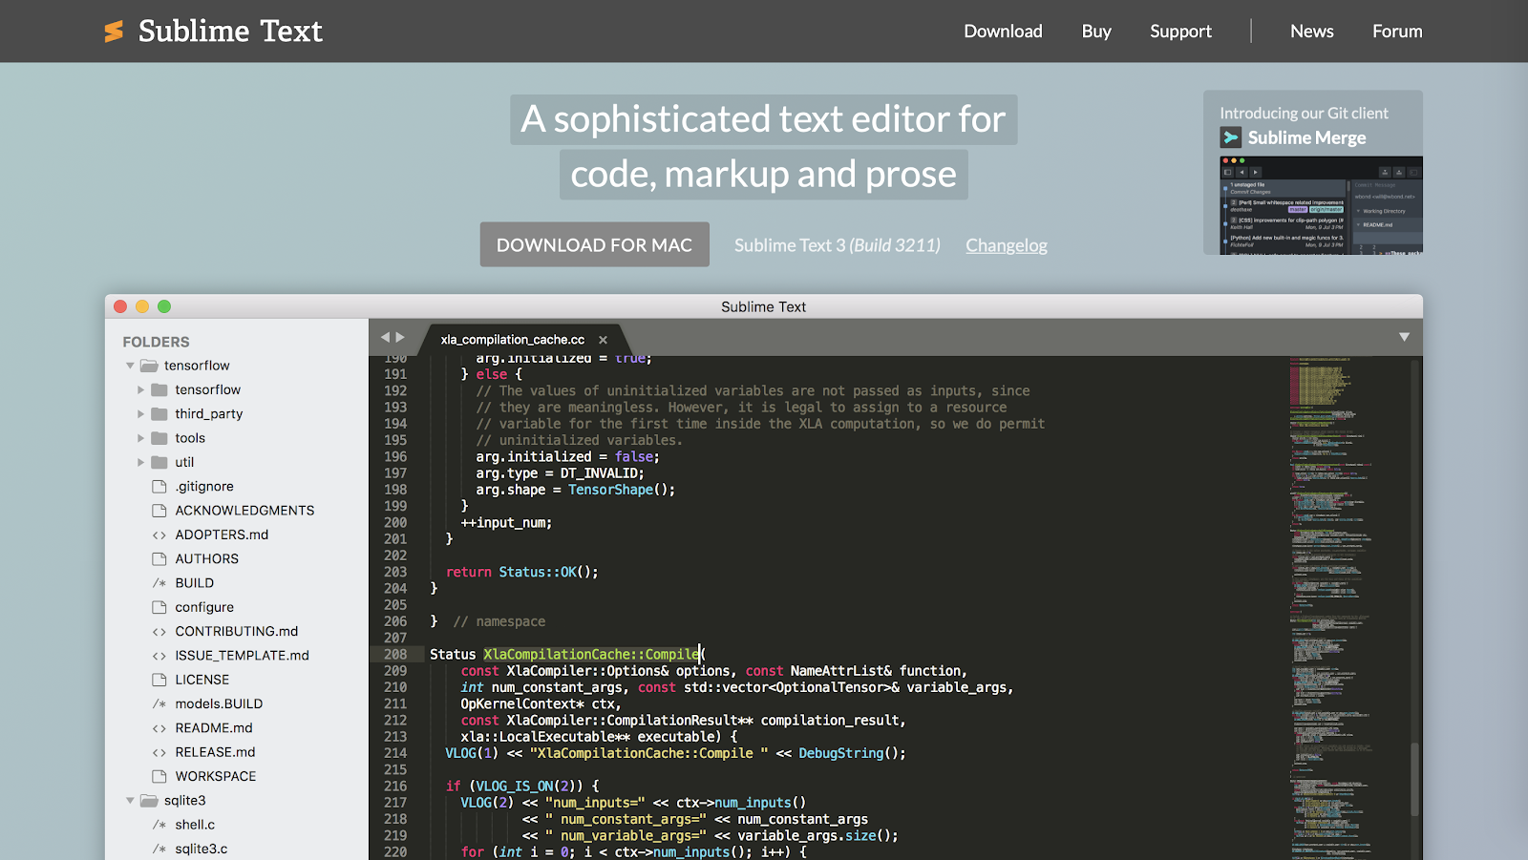This screenshot has width=1528, height=860.
Task: Open models.BUILD in the sidebar
Action: click(219, 704)
